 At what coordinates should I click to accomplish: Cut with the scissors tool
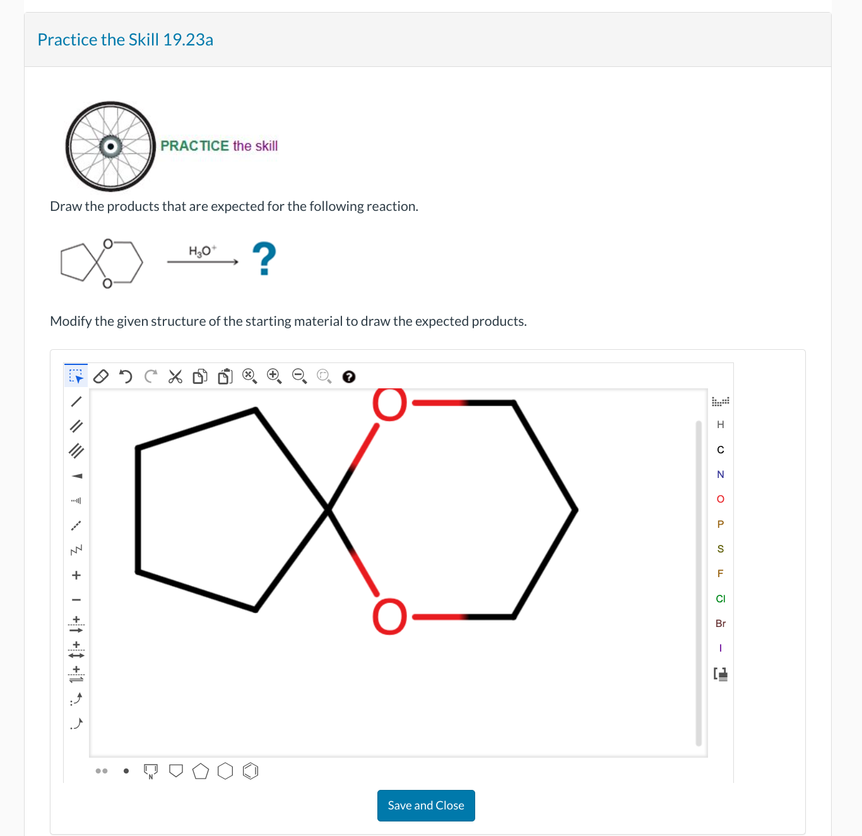pos(175,376)
